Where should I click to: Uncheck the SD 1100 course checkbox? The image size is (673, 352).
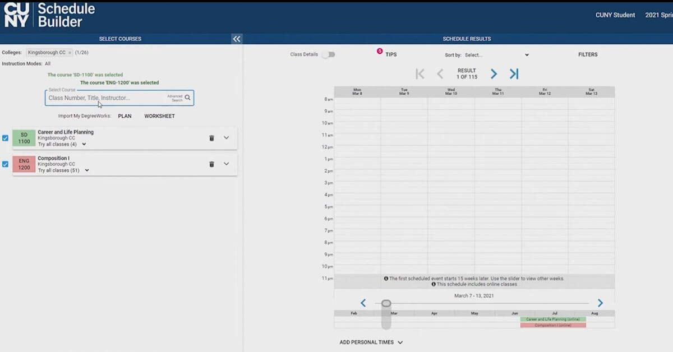(6, 138)
